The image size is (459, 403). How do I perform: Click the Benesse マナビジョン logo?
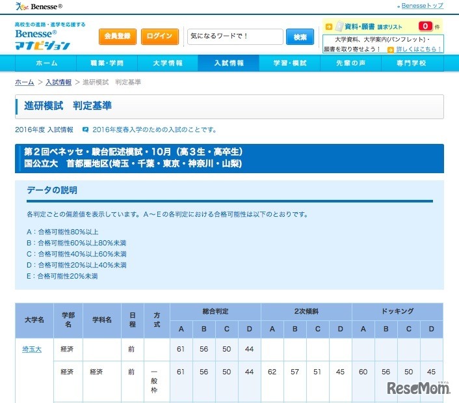coord(43,40)
